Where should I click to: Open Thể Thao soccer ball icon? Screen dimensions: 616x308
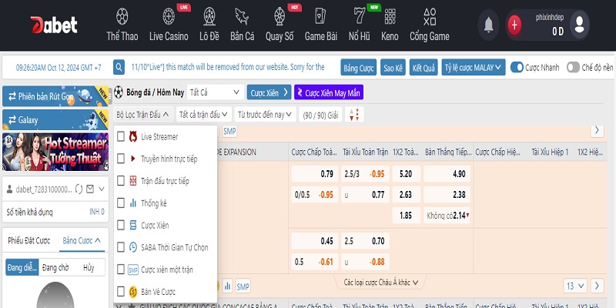pyautogui.click(x=123, y=16)
